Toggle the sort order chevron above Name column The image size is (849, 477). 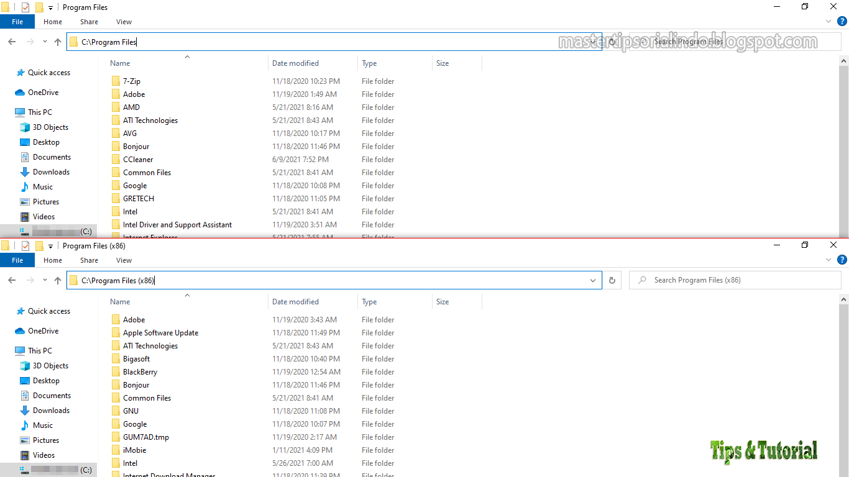pyautogui.click(x=187, y=56)
